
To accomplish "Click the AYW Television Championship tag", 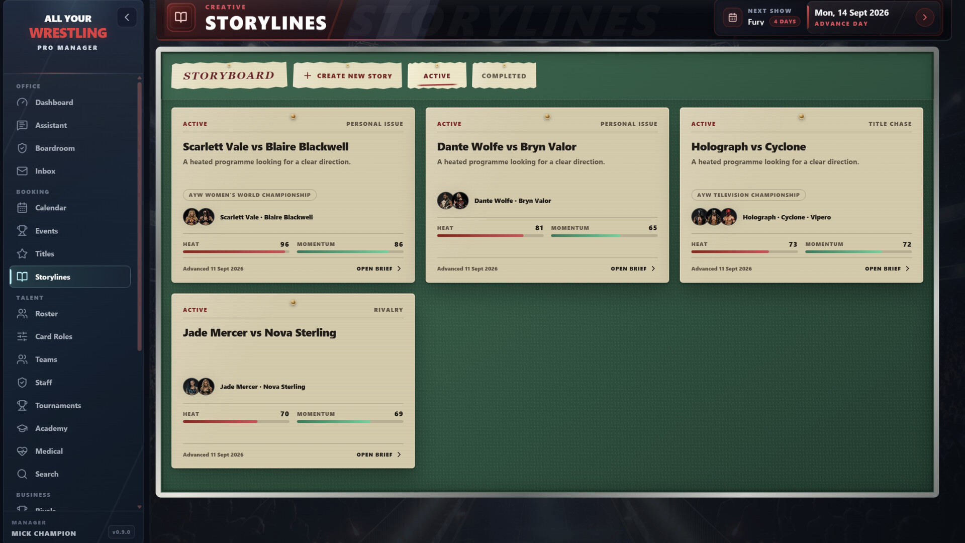I will click(x=748, y=195).
